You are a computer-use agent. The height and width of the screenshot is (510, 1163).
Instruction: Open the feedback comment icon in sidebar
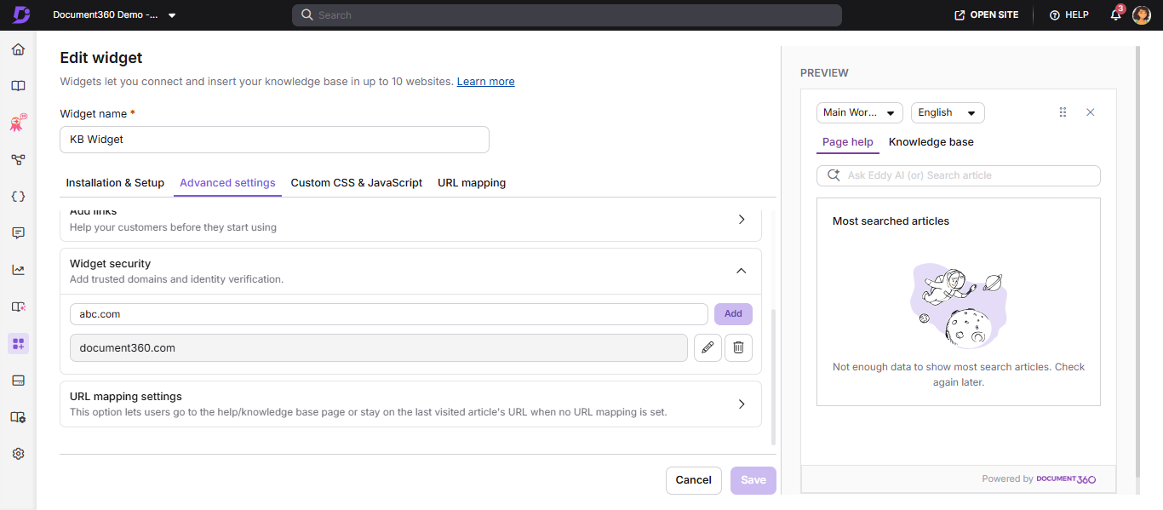pos(18,232)
